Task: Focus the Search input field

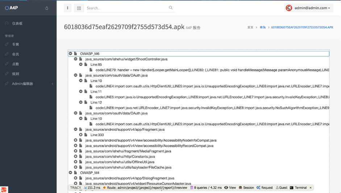Action: 127,8
